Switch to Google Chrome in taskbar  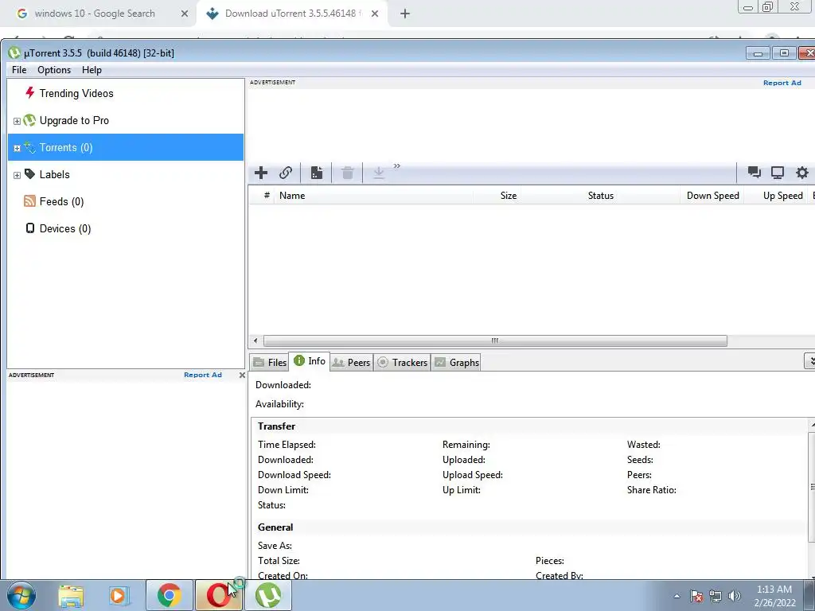[170, 595]
